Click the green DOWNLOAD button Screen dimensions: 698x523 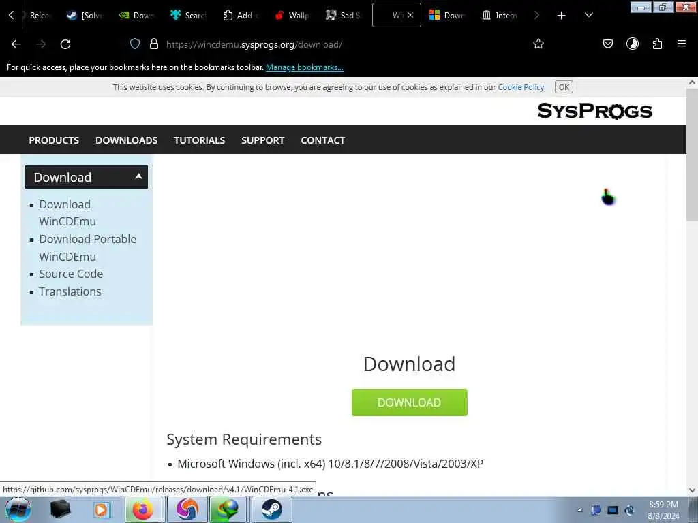tap(409, 402)
